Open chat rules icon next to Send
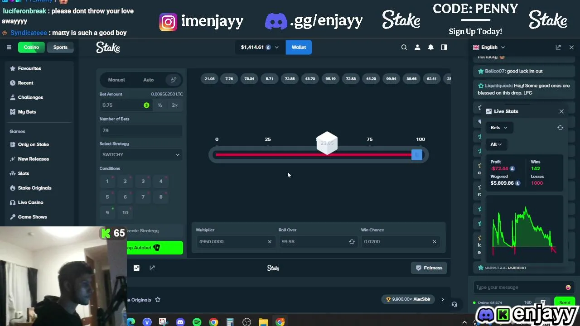Screen dimensions: 580x326 [x=543, y=302]
